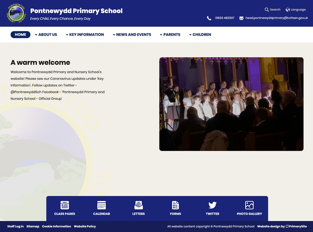Viewport: 313px width, 232px height.
Task: Open the Letters envelope icon
Action: tap(139, 205)
